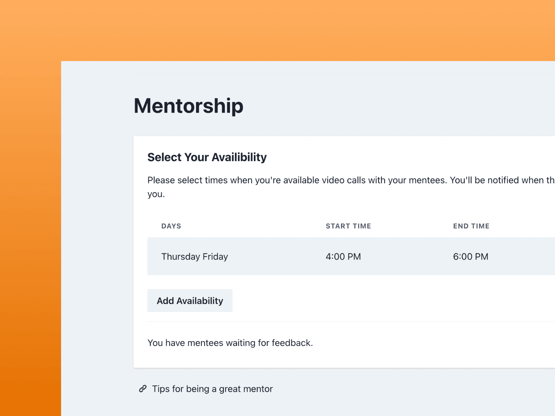The image size is (555, 416).
Task: Click the 4:00 PM start time value
Action: tap(343, 257)
